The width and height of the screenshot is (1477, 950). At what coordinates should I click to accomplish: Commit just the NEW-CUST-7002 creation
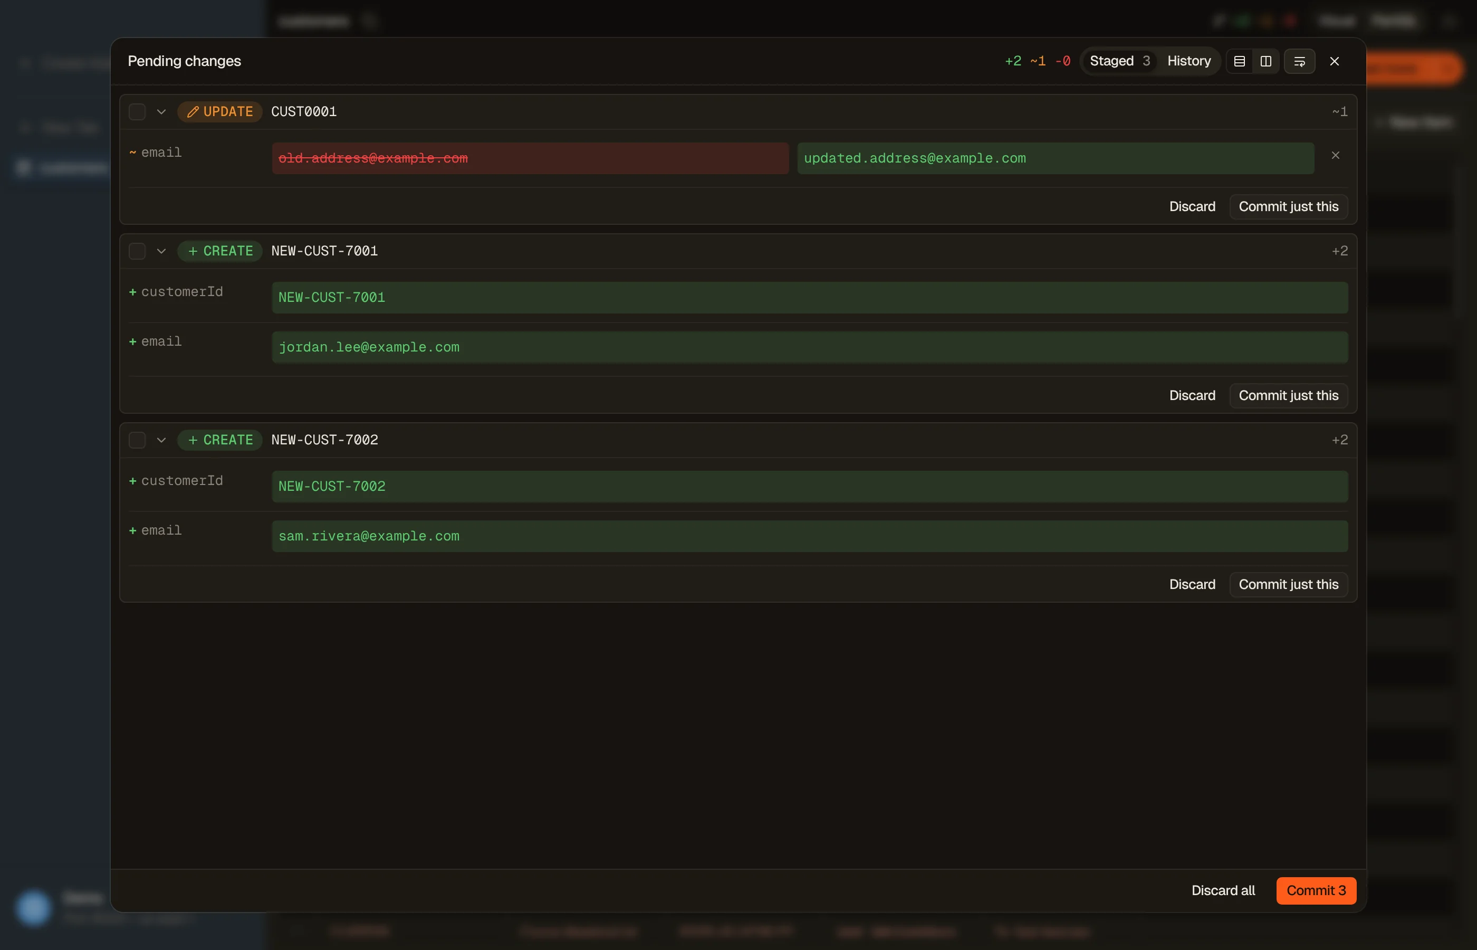(1288, 584)
